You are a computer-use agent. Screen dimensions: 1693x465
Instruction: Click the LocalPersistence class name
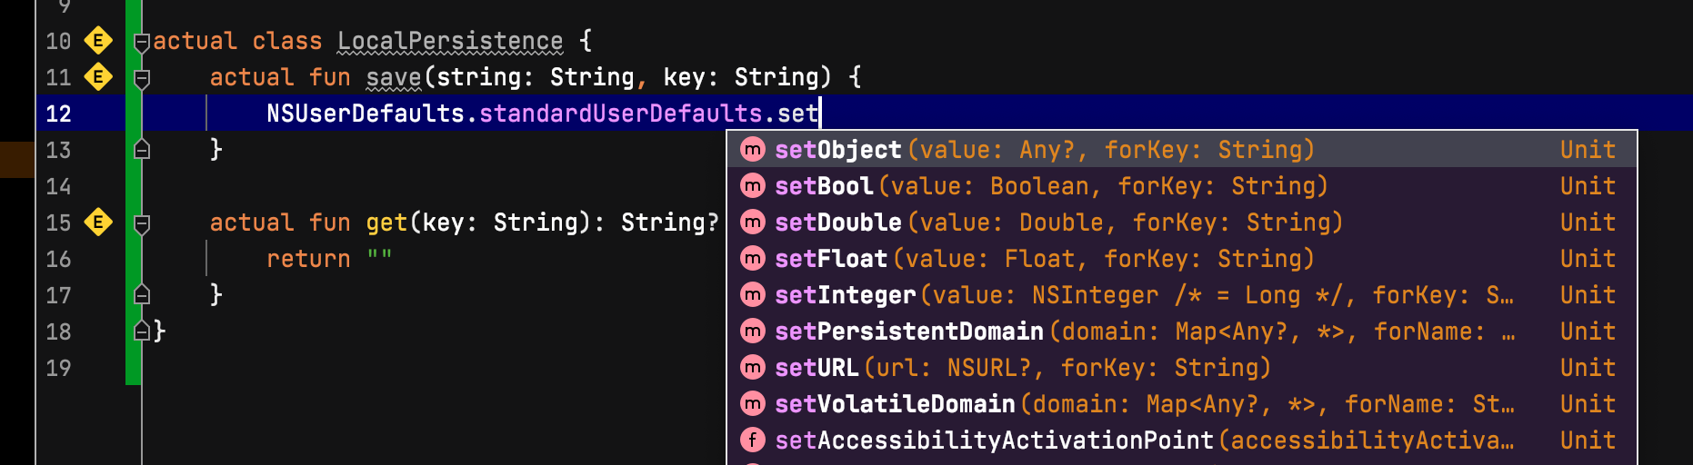coord(450,41)
